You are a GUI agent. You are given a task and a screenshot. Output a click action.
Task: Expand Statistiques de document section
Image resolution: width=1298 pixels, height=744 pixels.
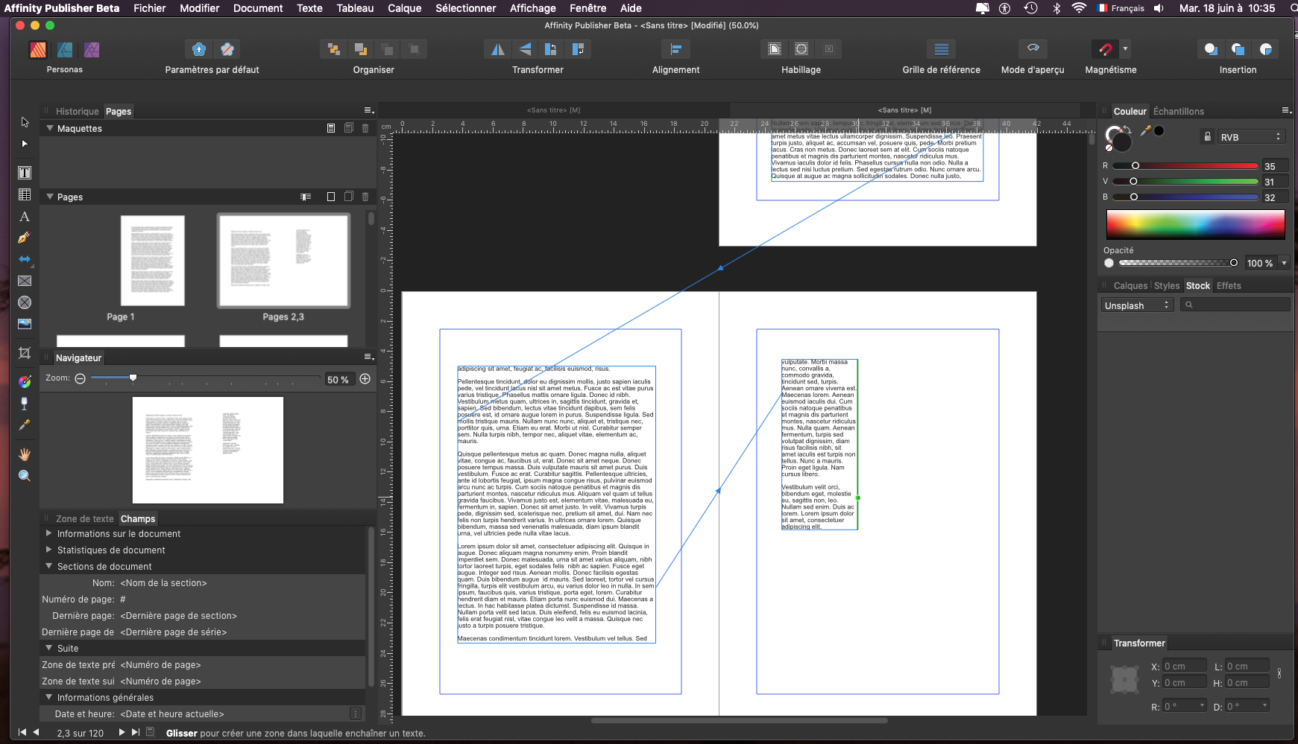pyautogui.click(x=49, y=550)
